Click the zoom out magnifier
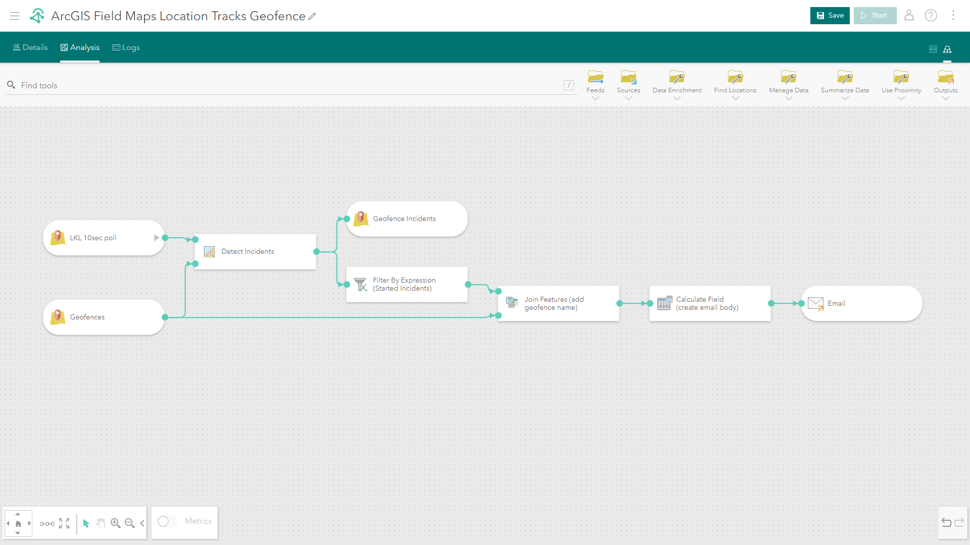 [129, 523]
